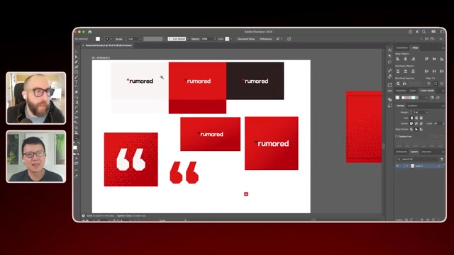Enable the Dashed Line checkbox
The image size is (454, 255).
[397, 137]
